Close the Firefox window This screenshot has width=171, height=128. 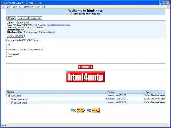click(168, 3)
